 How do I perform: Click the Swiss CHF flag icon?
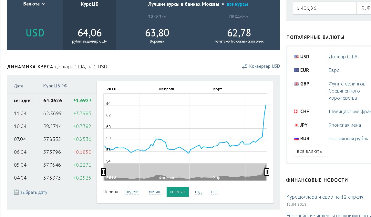295,111
